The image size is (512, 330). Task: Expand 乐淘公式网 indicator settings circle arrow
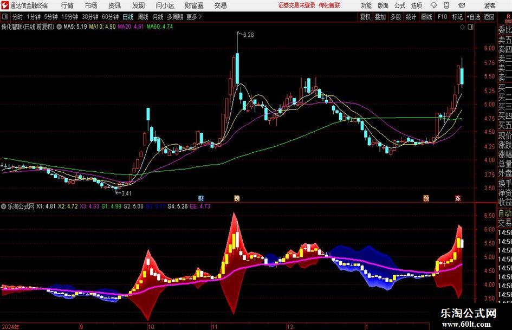(x=4, y=206)
